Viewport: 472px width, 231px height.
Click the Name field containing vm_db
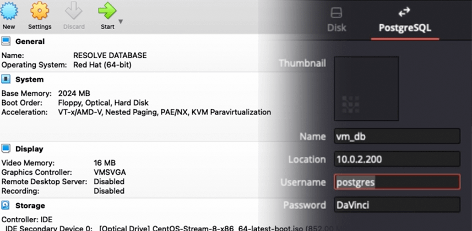(x=397, y=136)
